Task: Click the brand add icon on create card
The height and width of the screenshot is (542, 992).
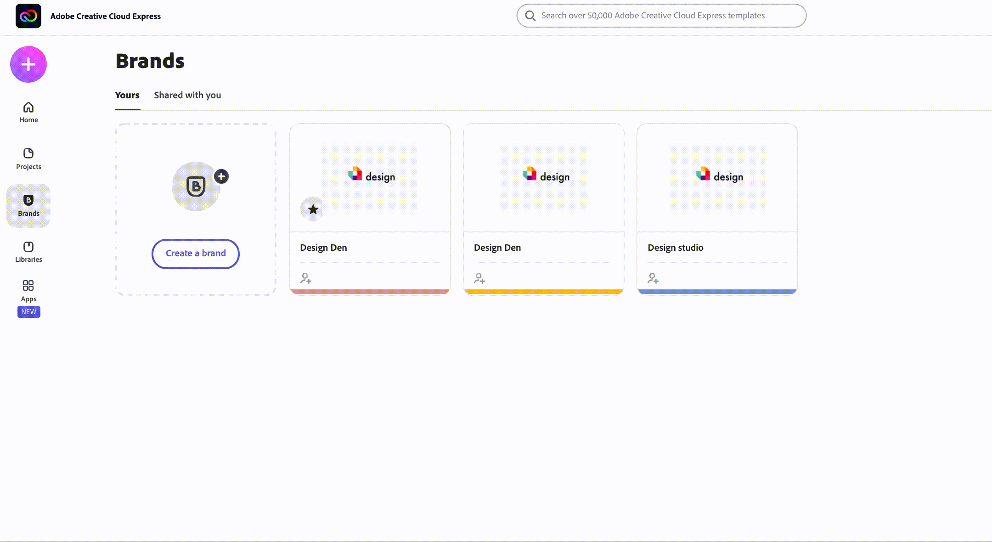Action: pyautogui.click(x=221, y=175)
